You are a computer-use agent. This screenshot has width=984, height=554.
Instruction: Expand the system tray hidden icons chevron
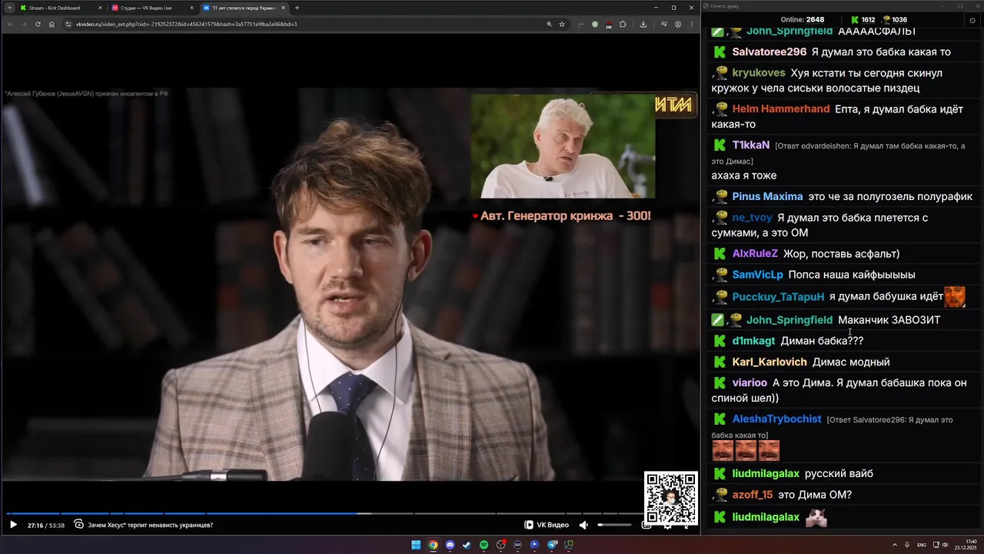pyautogui.click(x=893, y=545)
